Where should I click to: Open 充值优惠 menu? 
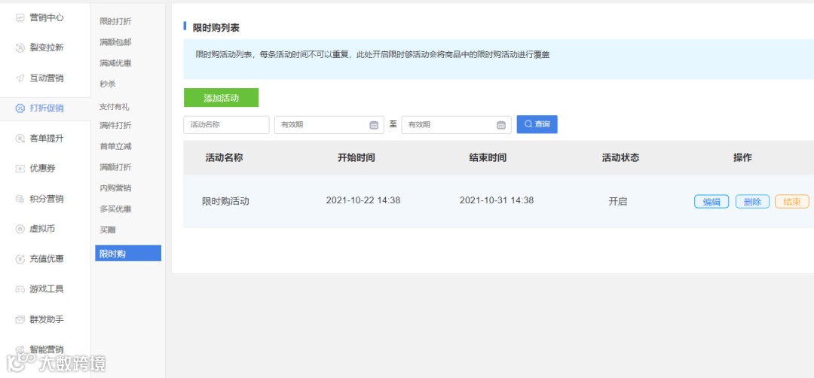click(x=45, y=259)
